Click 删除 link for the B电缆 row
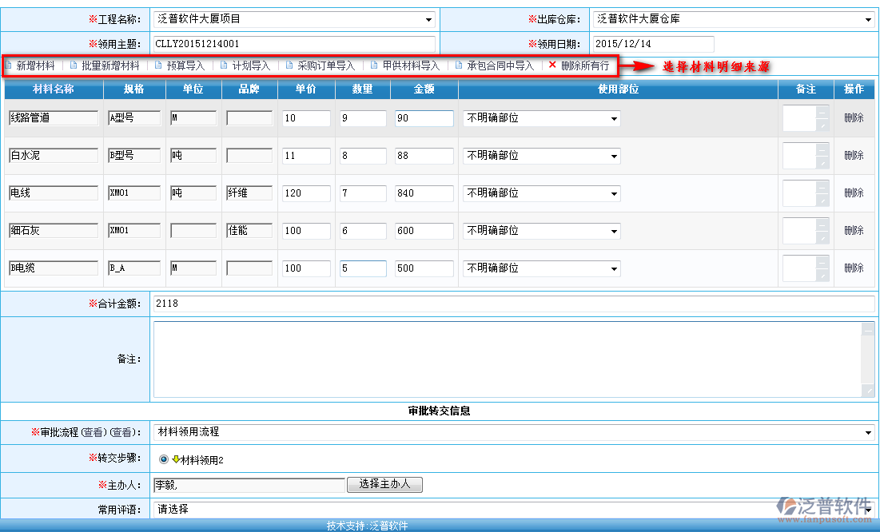 [854, 268]
